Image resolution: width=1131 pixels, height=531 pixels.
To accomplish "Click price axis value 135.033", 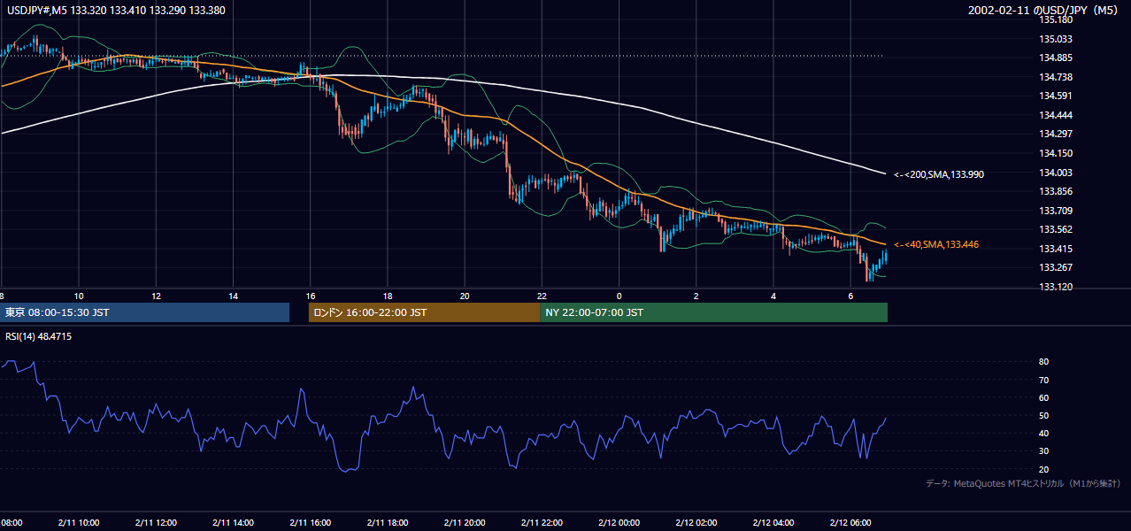I will pyautogui.click(x=1055, y=39).
